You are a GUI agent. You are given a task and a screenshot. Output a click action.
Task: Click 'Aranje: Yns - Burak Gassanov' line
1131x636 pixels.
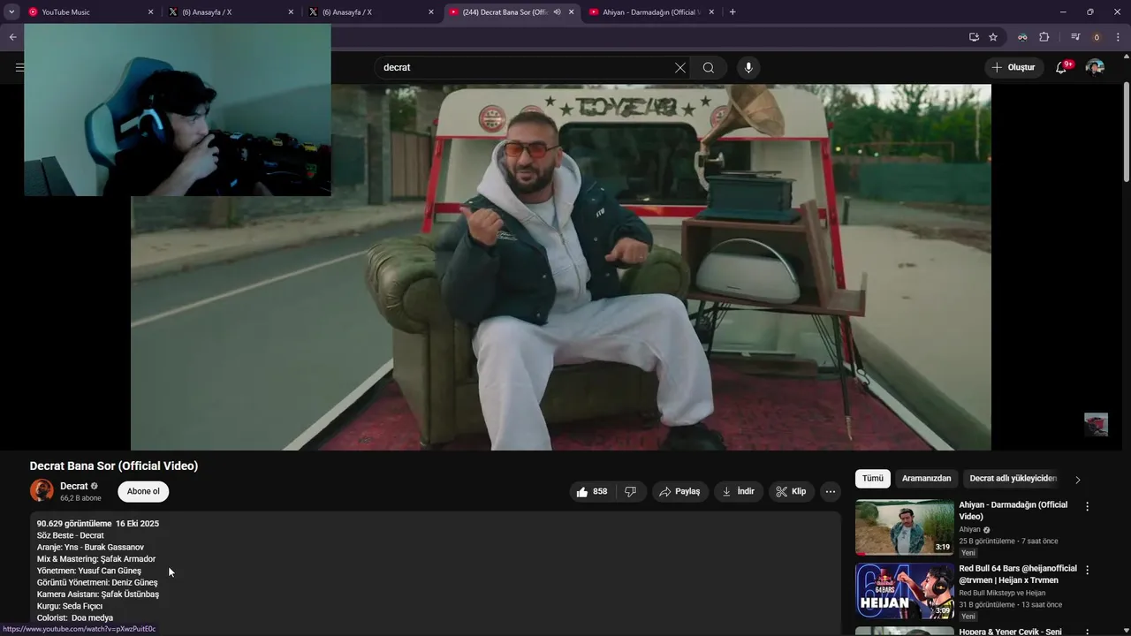click(90, 548)
